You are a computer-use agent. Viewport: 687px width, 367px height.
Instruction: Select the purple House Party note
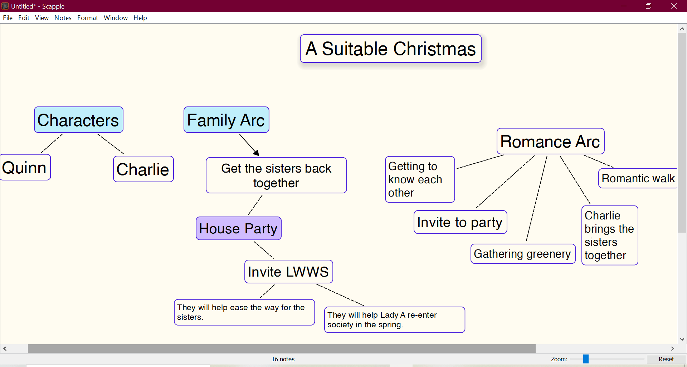pos(239,228)
